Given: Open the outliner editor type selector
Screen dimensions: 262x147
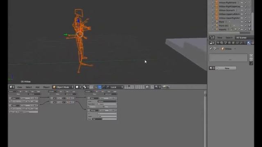Looking at the screenshot, I should pyautogui.click(x=212, y=38).
